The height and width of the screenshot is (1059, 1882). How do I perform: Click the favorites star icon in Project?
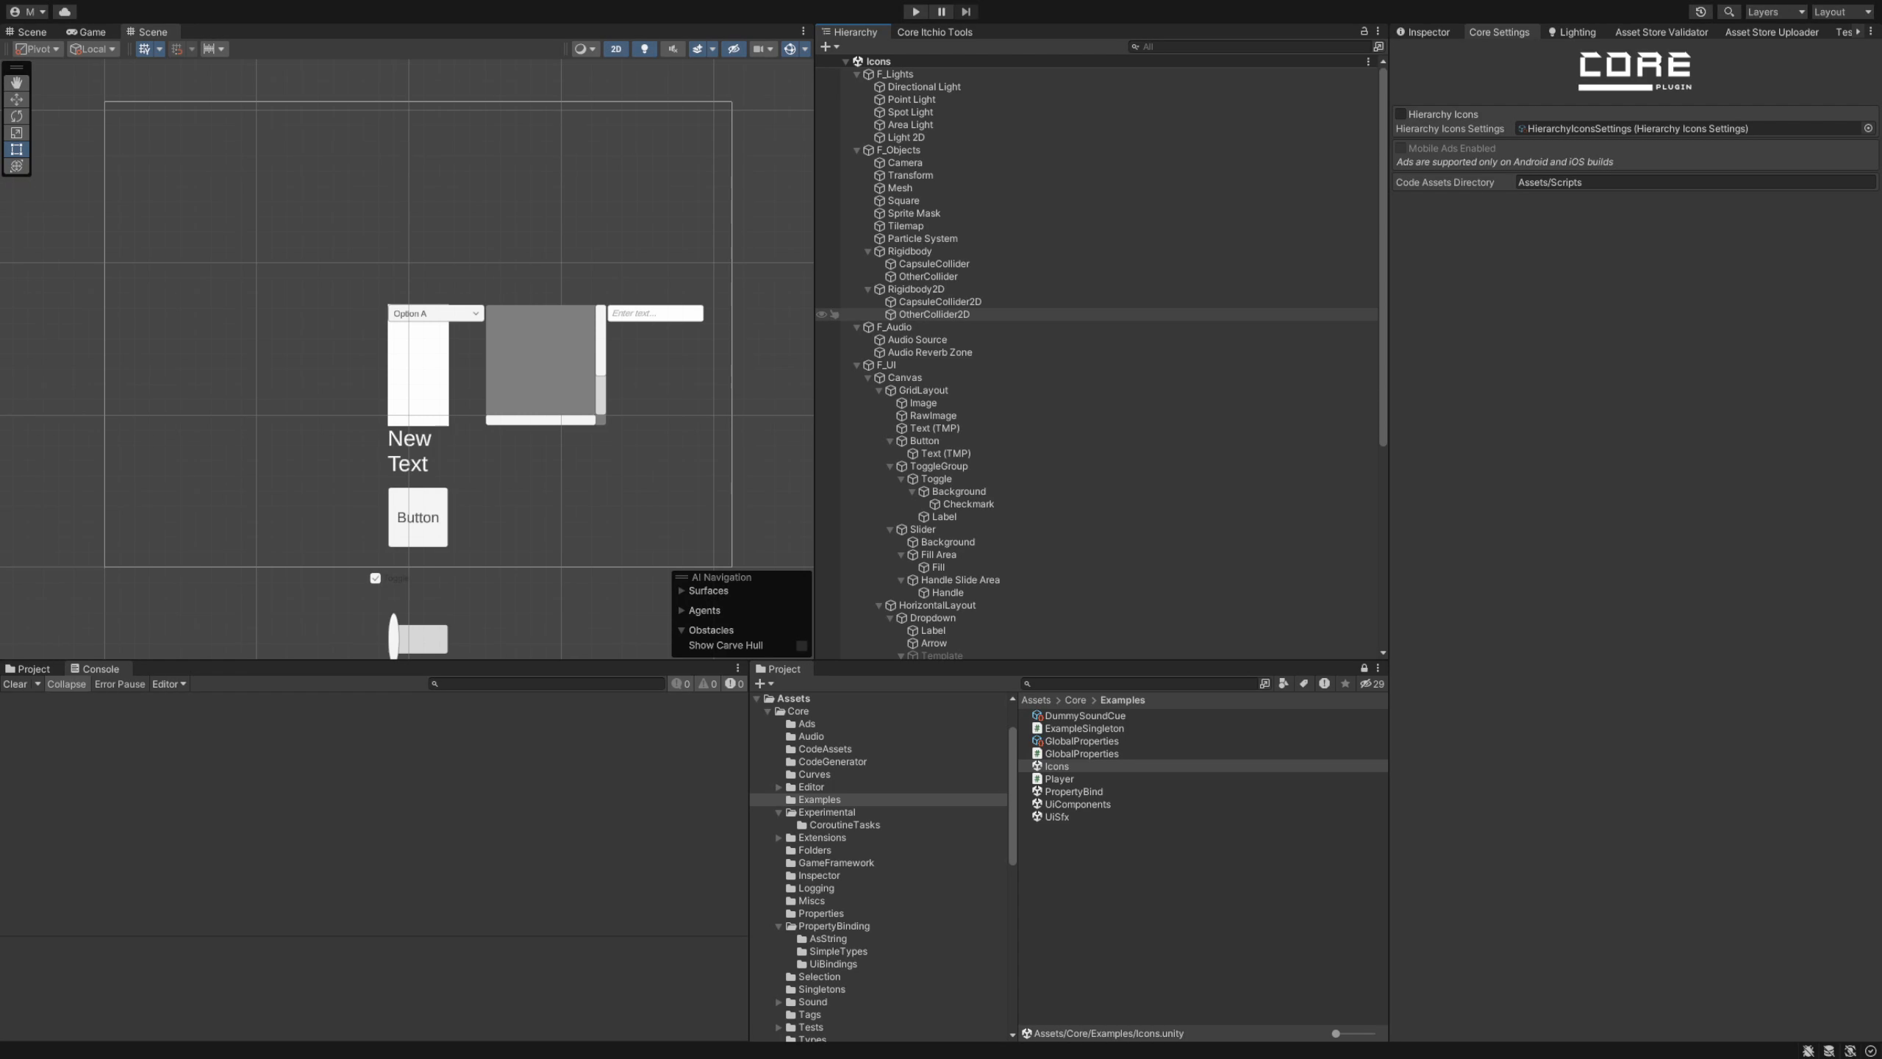click(1345, 684)
